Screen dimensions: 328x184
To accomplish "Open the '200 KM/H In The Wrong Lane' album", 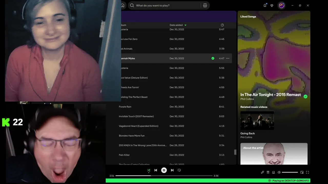I will pos(143,145).
